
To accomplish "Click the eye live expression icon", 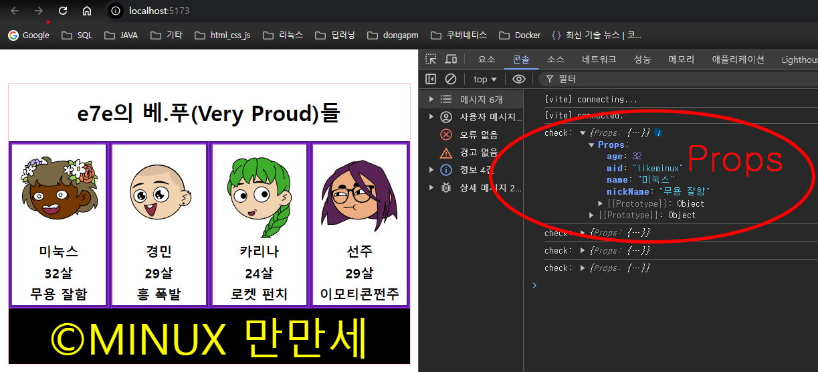I will 519,79.
